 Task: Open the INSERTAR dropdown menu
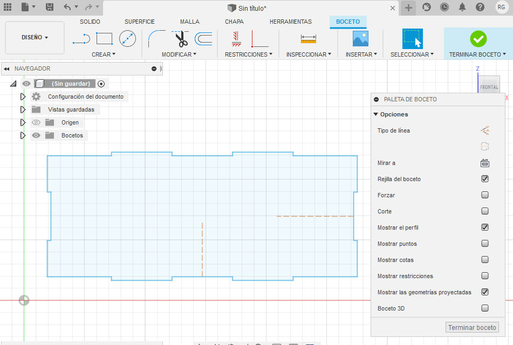tap(361, 54)
